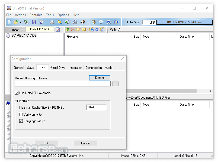Close the Configuration dialog with X
Screen dimensions: 218x162
coord(122,59)
